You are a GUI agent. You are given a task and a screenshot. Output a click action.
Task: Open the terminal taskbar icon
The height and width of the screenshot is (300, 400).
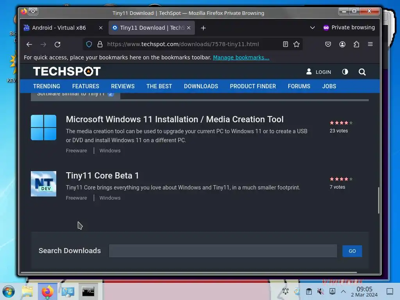[x=88, y=291]
